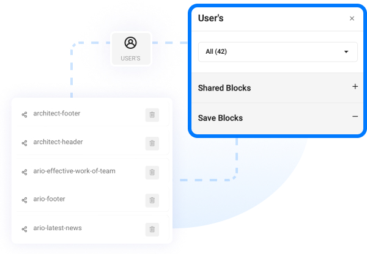Delete the architect-footer block
This screenshot has height=254, width=367.
tap(152, 115)
